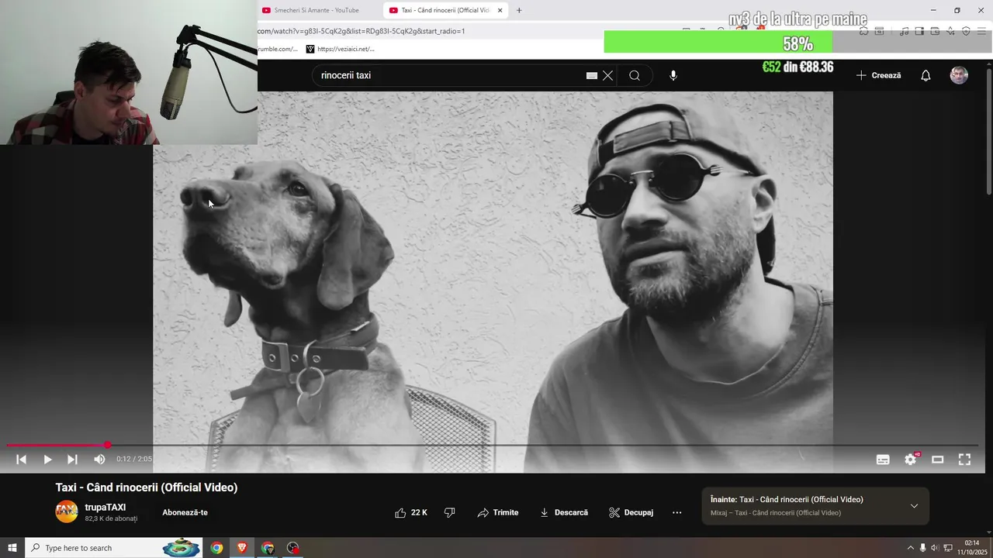Open the Creează menu
The height and width of the screenshot is (558, 993).
point(879,76)
